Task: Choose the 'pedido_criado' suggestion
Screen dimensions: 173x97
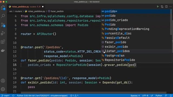Action: pos(136,20)
